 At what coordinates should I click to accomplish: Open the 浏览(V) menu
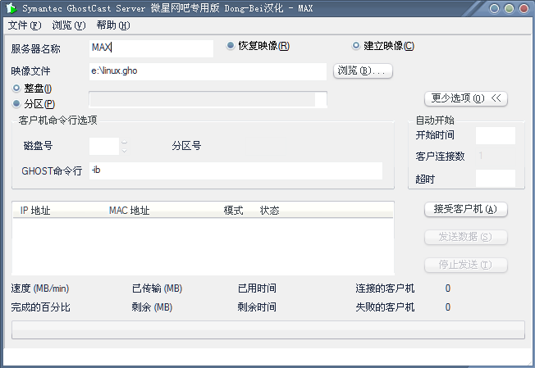tap(69, 25)
